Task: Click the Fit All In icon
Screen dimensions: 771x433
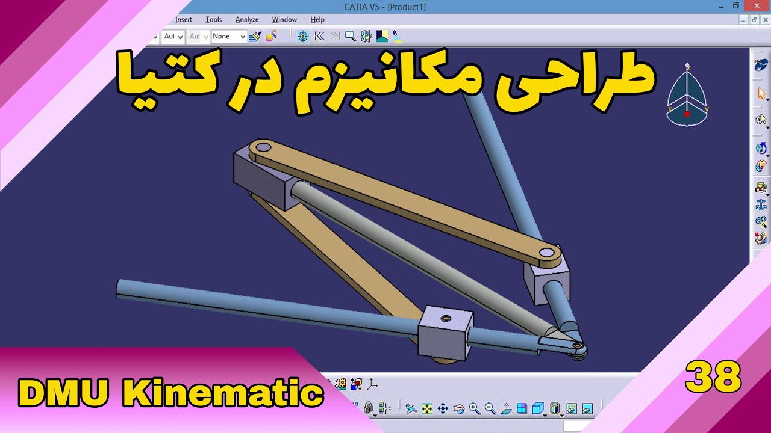Action: click(x=427, y=409)
